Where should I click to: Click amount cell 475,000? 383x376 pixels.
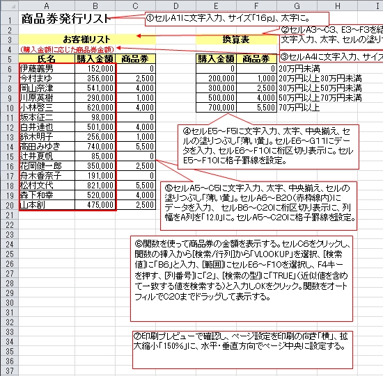[95, 205]
